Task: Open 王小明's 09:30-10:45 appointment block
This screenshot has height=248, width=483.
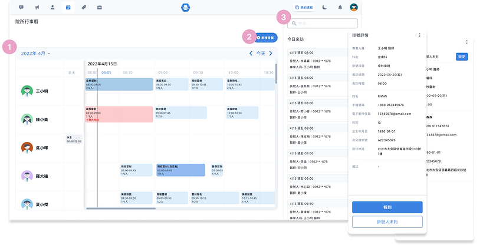Action: (x=206, y=84)
